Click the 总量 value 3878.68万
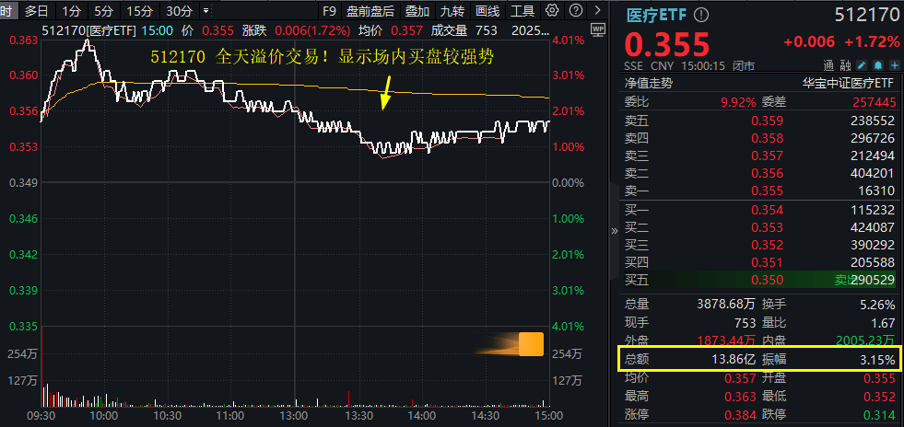 coord(726,304)
